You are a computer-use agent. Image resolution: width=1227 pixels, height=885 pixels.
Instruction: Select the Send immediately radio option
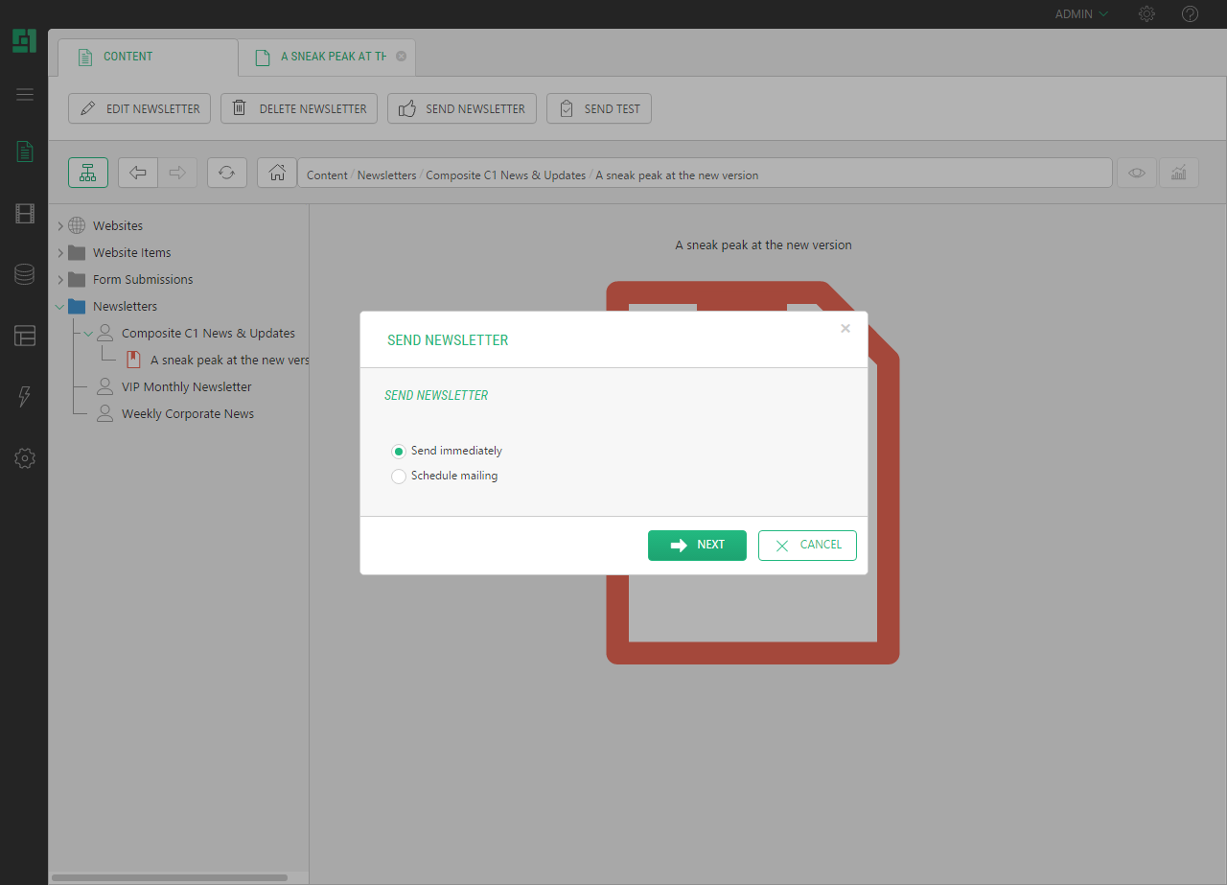399,452
